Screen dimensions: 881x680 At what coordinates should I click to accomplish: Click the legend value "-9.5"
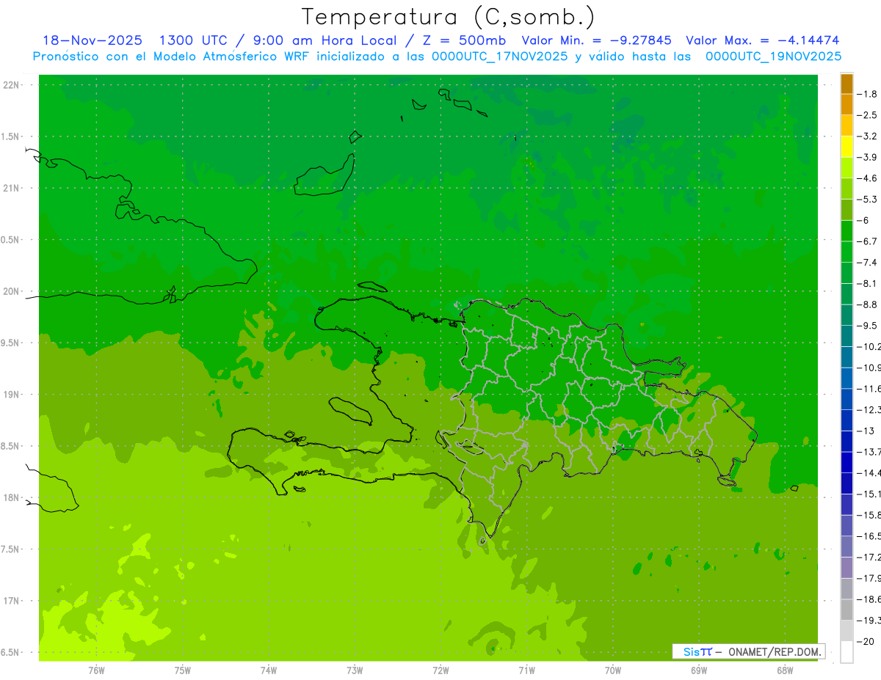click(x=869, y=326)
